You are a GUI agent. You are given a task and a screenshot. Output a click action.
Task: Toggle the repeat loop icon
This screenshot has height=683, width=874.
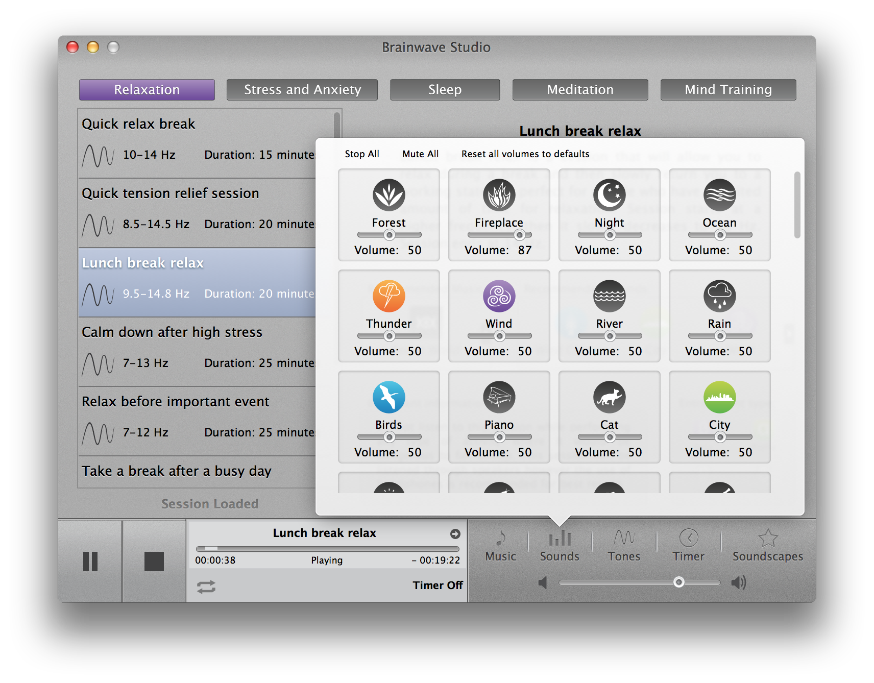click(206, 587)
